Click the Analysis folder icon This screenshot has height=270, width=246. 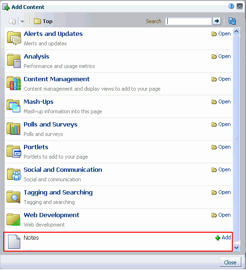[14, 61]
